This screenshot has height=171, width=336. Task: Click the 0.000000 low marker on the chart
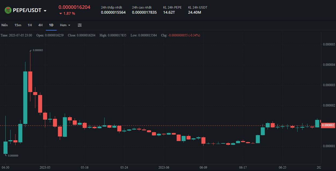(x=13, y=155)
